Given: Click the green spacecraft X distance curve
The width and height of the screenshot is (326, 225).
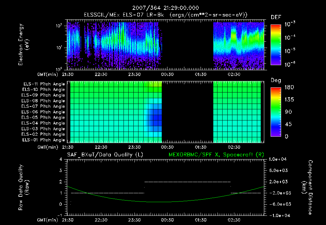Looking at the screenshot, I should (x=166, y=202).
